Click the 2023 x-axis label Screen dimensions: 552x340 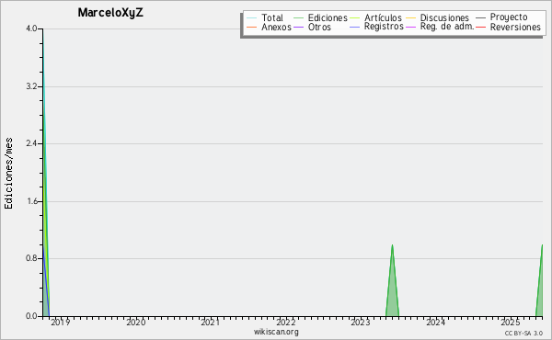point(360,322)
